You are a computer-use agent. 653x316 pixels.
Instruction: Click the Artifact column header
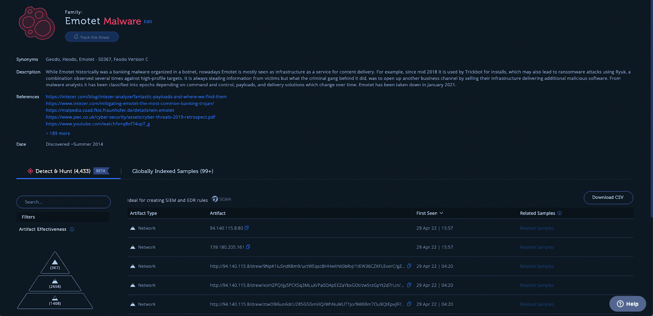click(x=218, y=213)
